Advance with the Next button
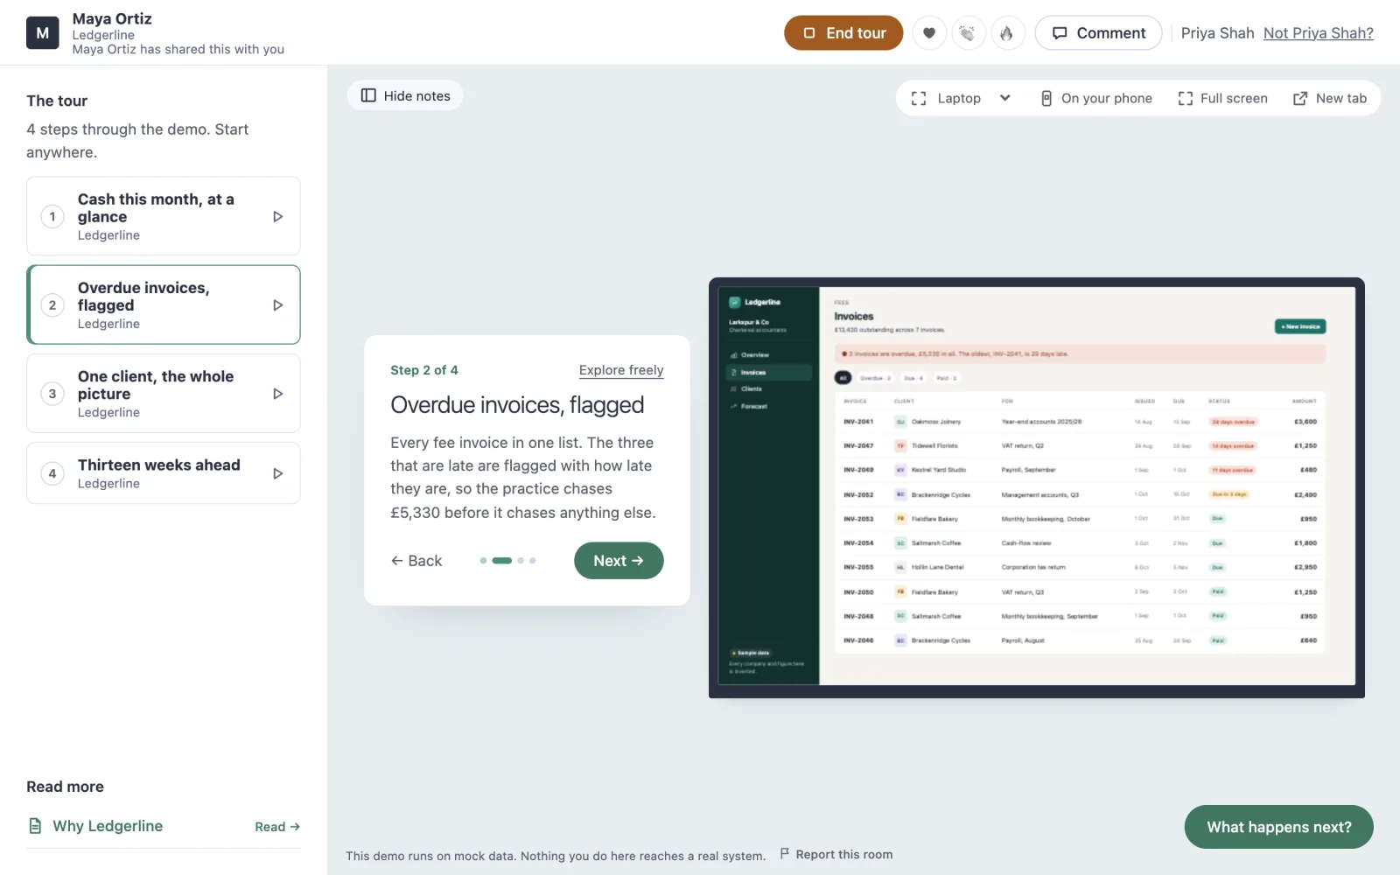The height and width of the screenshot is (875, 1400). pyautogui.click(x=619, y=561)
